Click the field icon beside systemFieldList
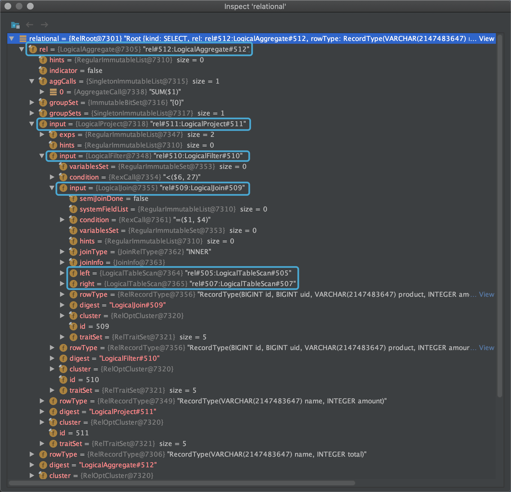The width and height of the screenshot is (511, 492). click(73, 209)
